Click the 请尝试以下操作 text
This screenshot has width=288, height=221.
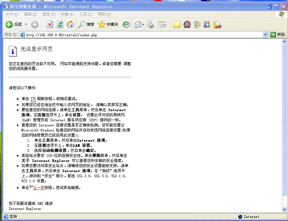(x=23, y=88)
